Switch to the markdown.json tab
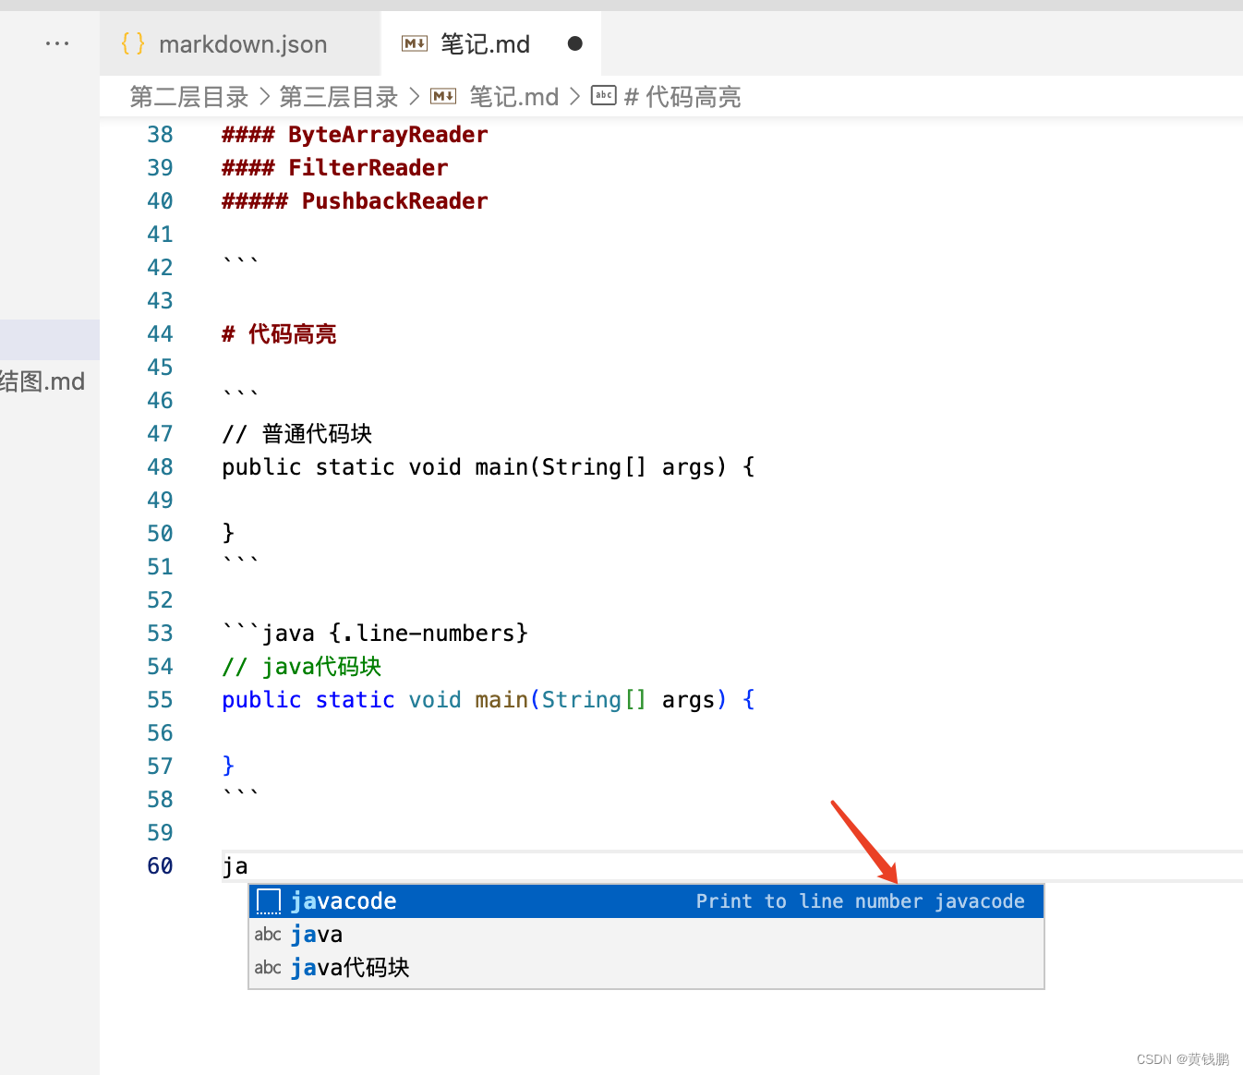 click(240, 43)
